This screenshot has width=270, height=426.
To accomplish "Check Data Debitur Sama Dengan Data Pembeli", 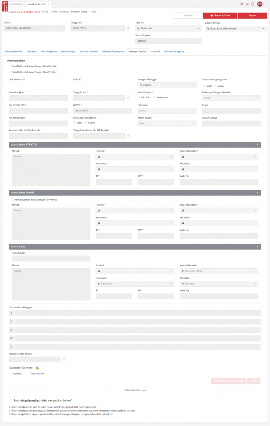I will coord(10,66).
